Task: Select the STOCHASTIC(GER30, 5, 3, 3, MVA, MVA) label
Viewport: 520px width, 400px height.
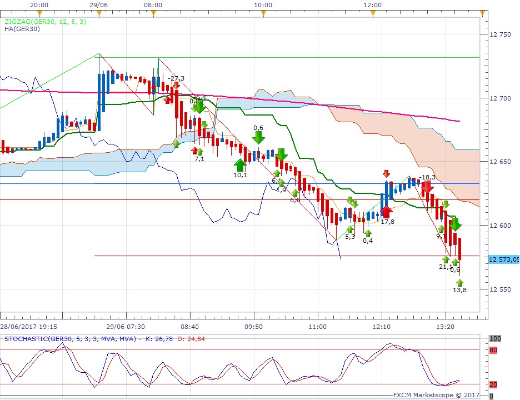Action: tap(71, 339)
